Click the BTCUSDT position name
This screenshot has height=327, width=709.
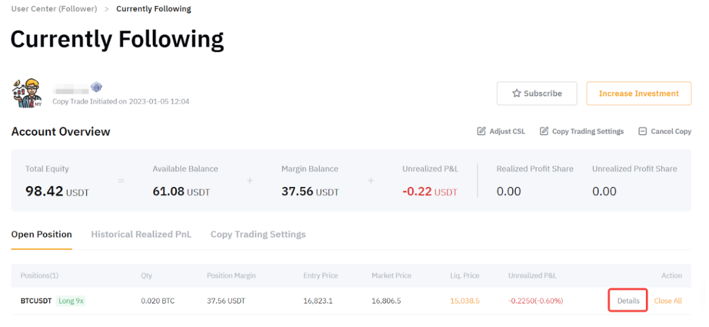pyautogui.click(x=36, y=301)
